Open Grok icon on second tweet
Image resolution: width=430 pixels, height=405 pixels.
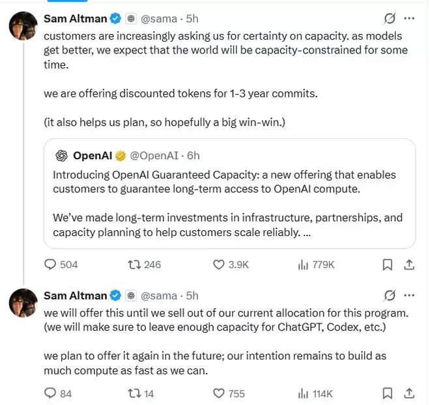pyautogui.click(x=390, y=295)
